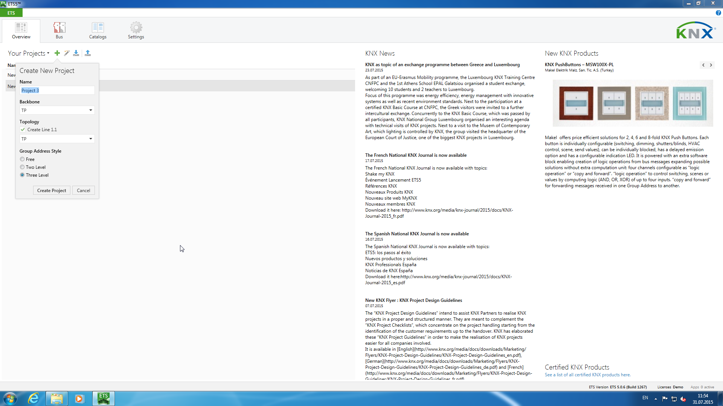Screen dimensions: 723x406
Task: Switch to the Overview tab
Action: [x=21, y=30]
